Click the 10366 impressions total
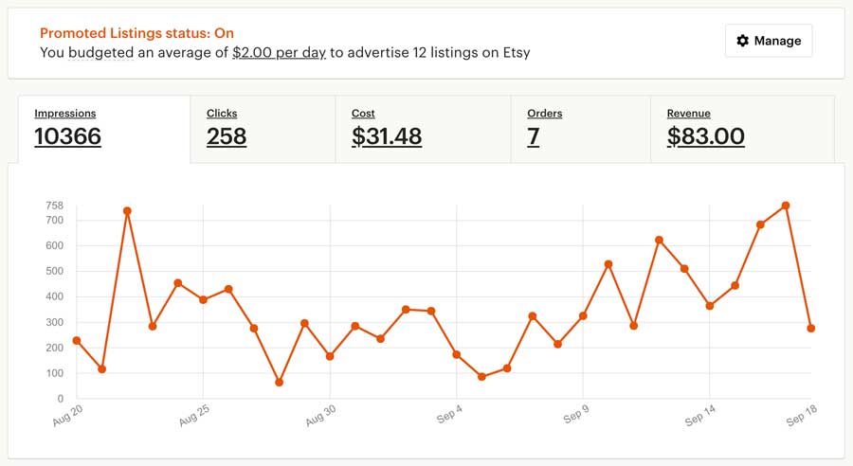 pos(68,136)
